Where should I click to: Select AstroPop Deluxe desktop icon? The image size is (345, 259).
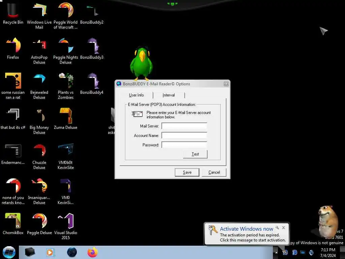(x=39, y=51)
